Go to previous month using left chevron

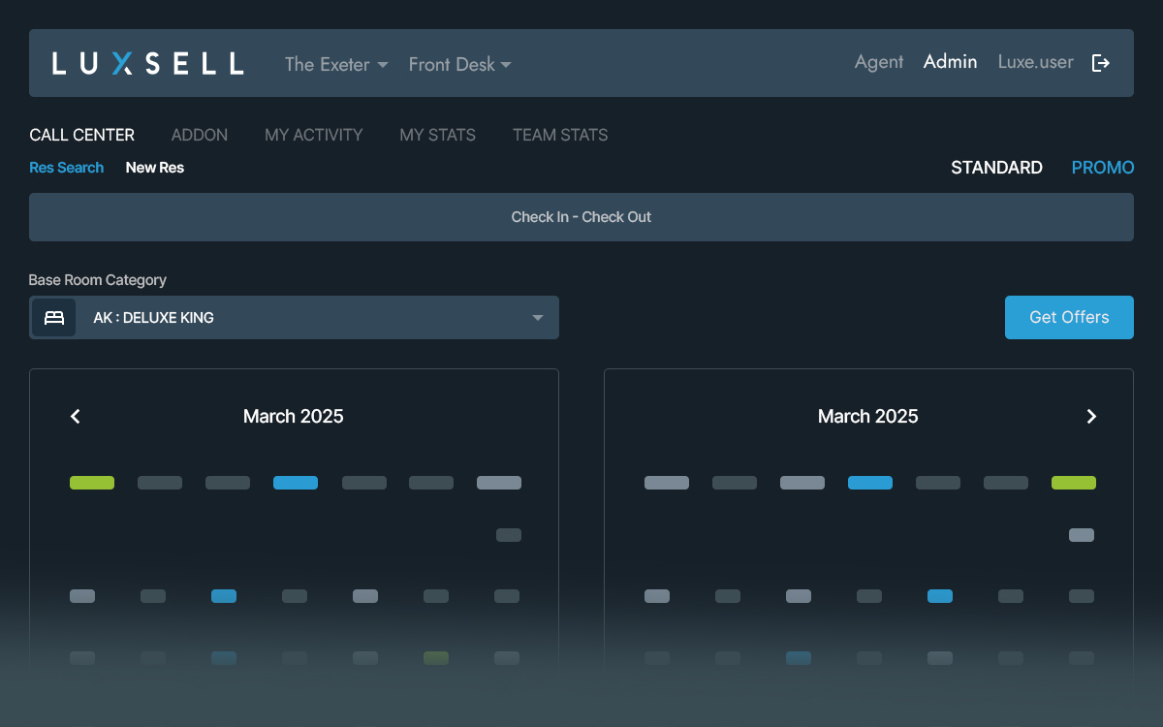point(76,417)
